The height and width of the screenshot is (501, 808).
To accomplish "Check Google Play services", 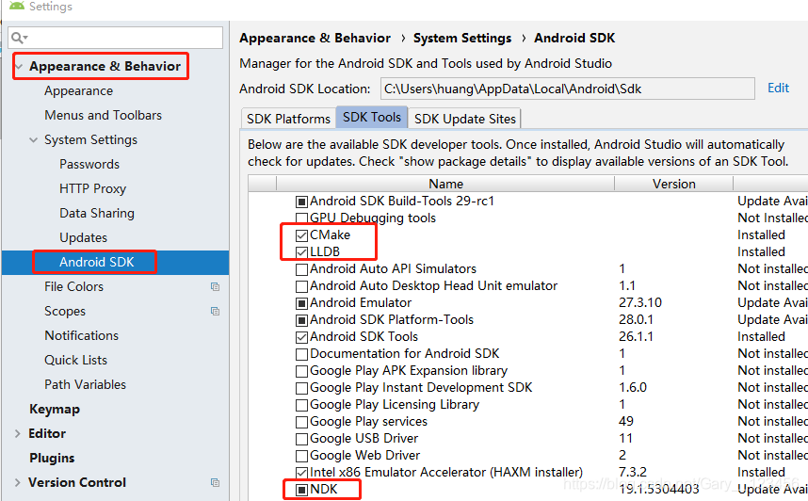I will (302, 423).
